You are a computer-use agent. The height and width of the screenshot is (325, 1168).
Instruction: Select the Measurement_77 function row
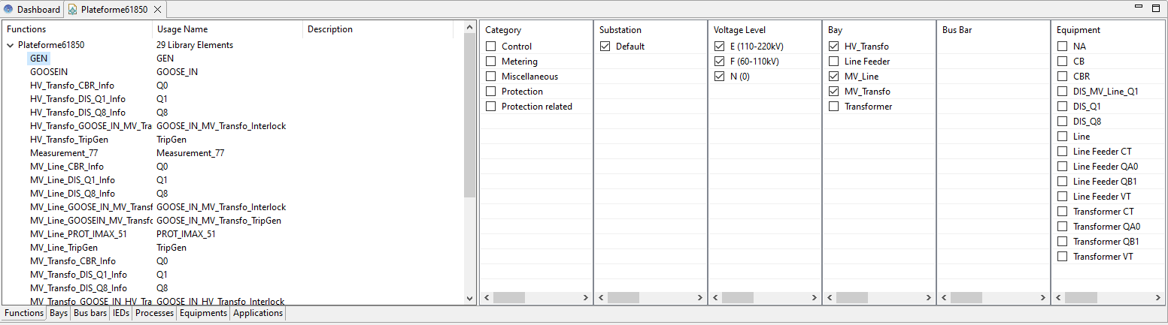[x=64, y=153]
